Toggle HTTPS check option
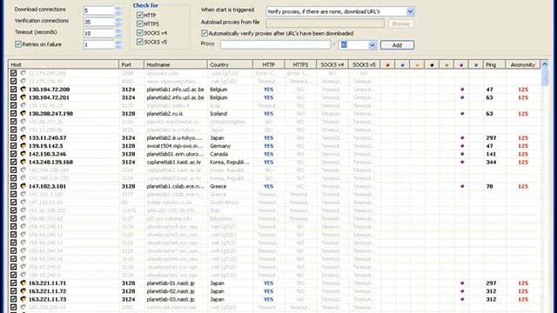The width and height of the screenshot is (557, 313). click(x=139, y=23)
